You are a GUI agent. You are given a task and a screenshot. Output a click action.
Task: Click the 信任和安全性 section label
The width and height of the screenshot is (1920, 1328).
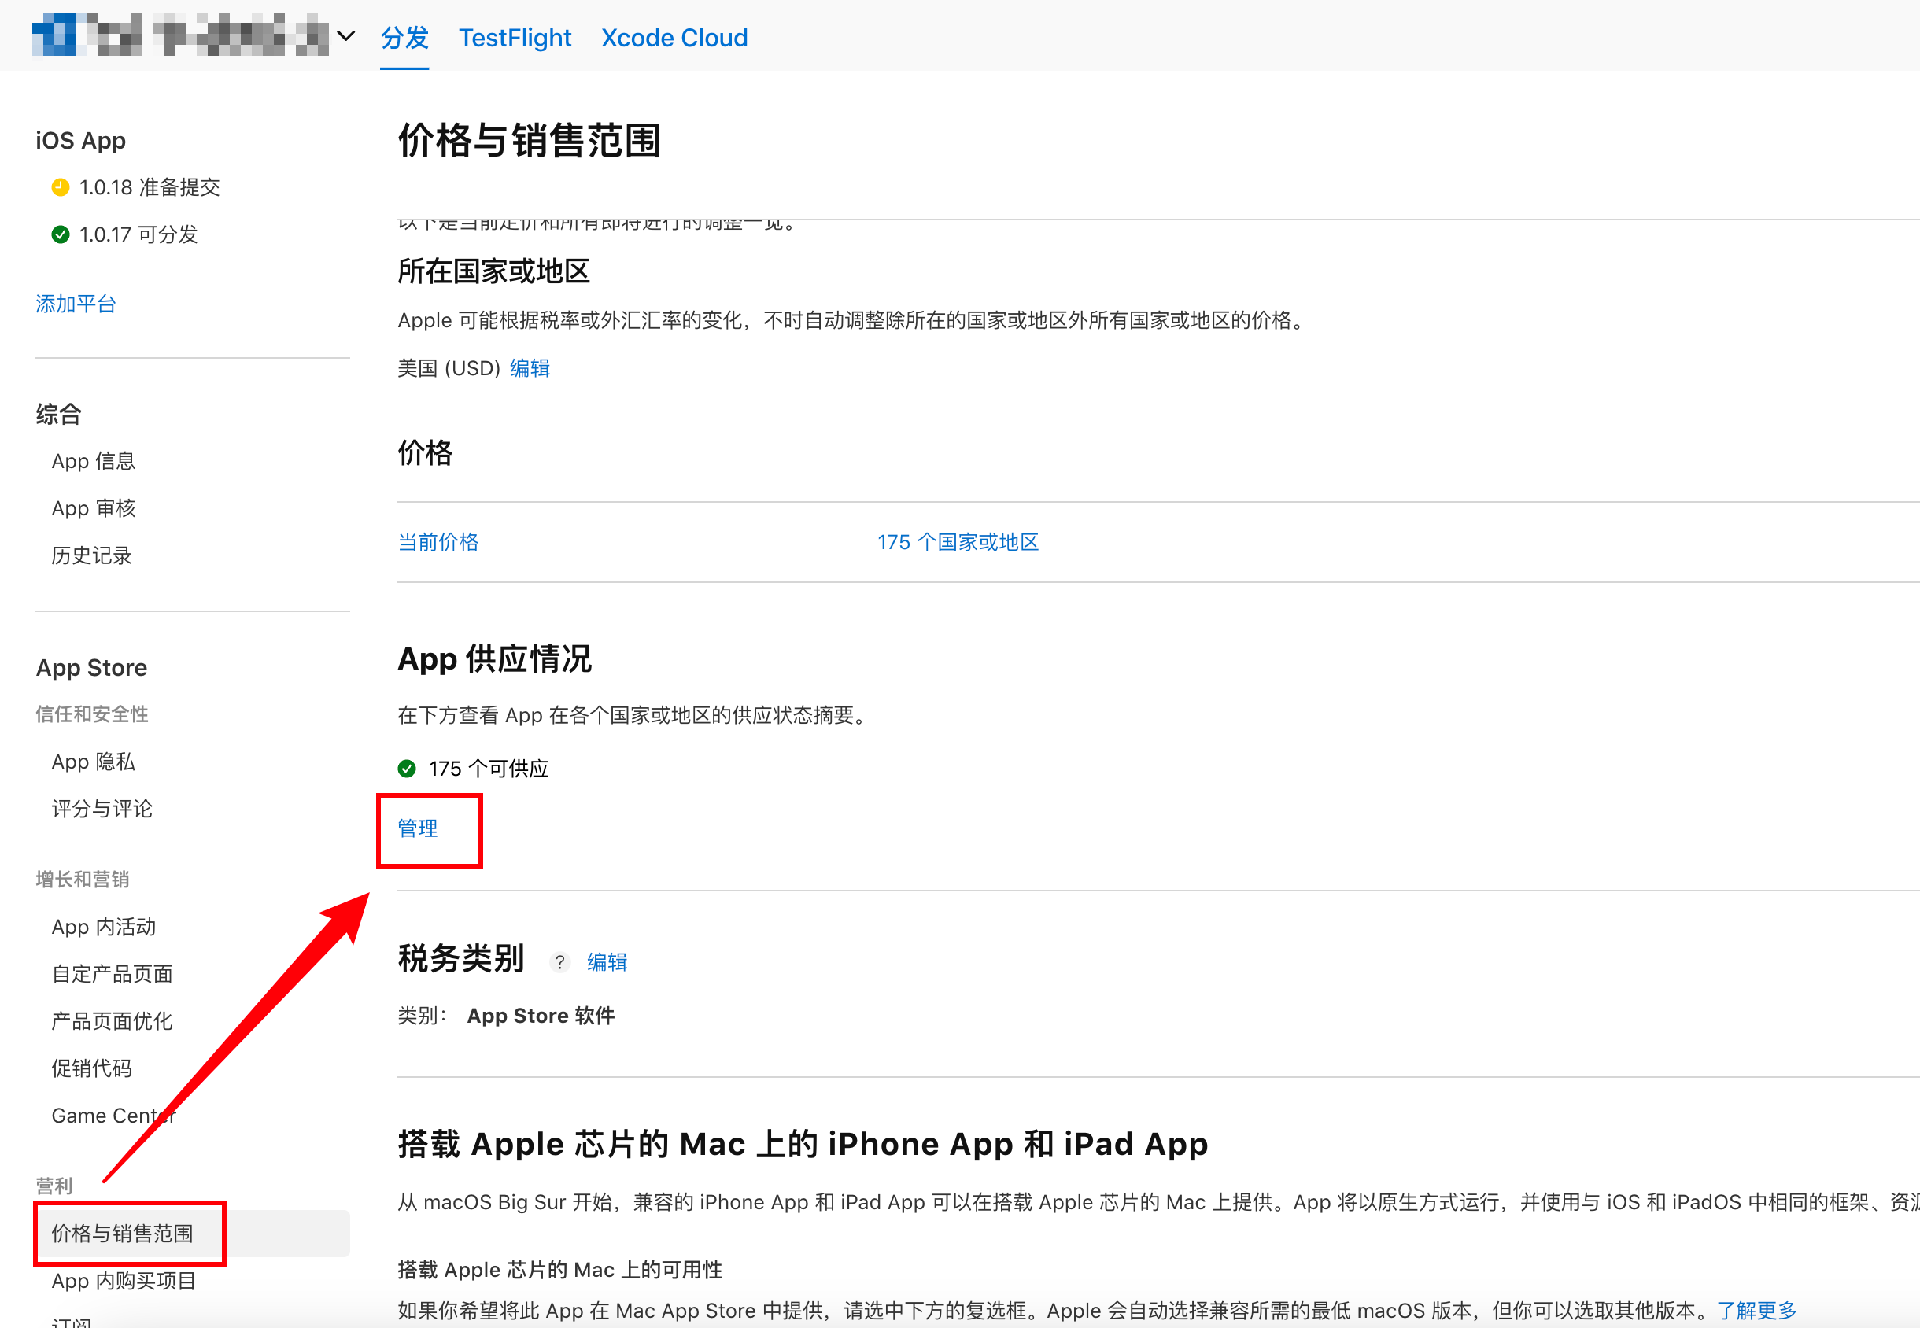click(91, 714)
